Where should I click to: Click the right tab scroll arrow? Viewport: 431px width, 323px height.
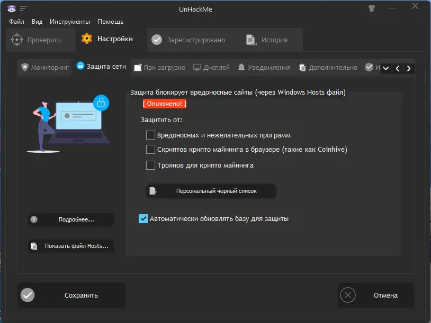[x=408, y=68]
